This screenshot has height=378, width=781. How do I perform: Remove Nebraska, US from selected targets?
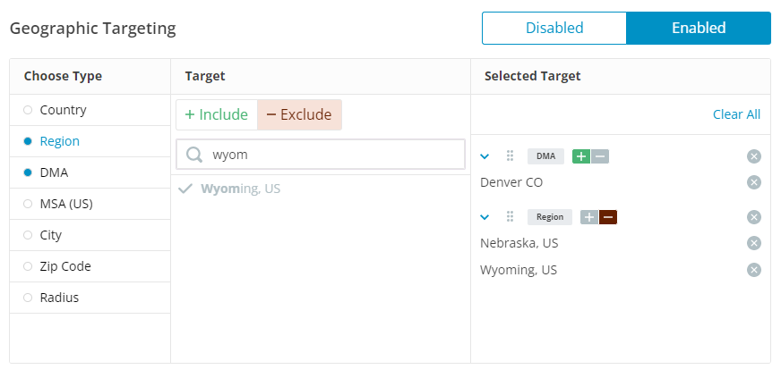point(754,243)
